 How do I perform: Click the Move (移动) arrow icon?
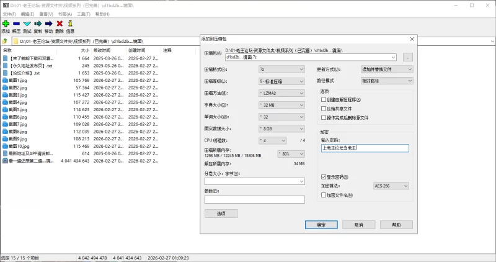point(49,24)
